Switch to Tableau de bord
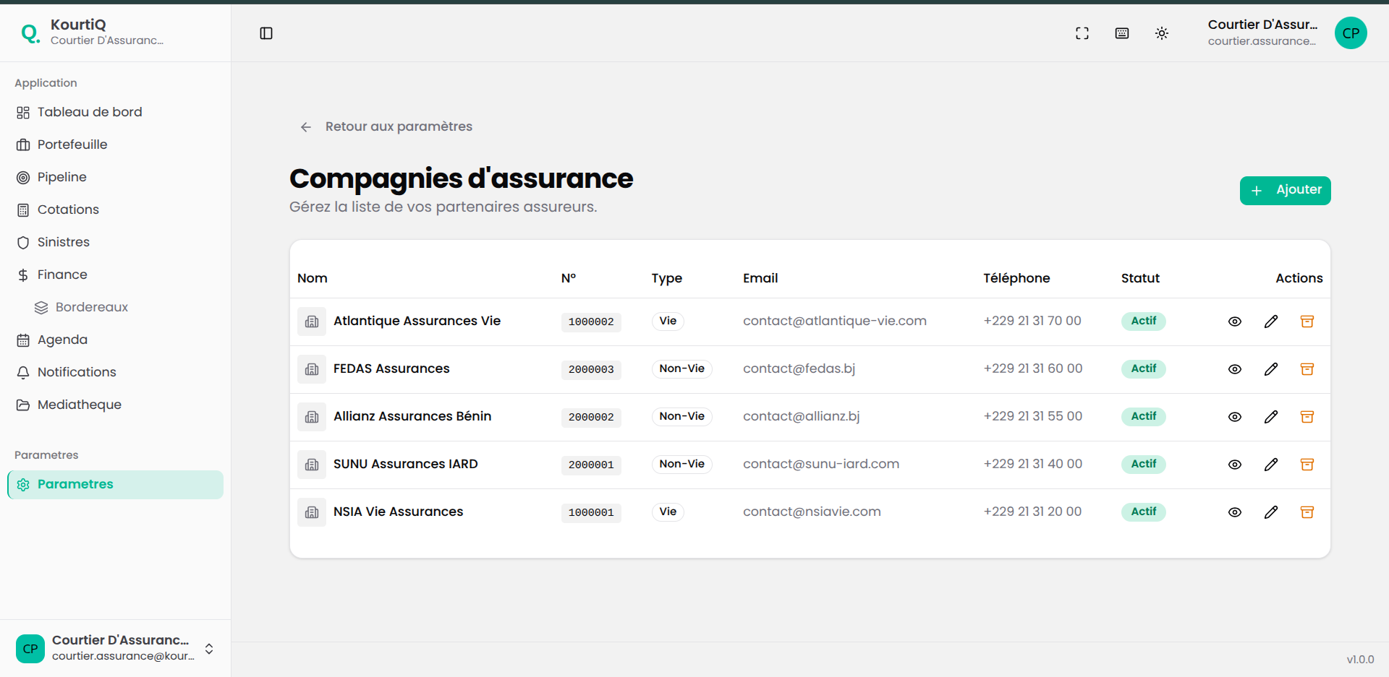The height and width of the screenshot is (677, 1389). click(x=89, y=112)
